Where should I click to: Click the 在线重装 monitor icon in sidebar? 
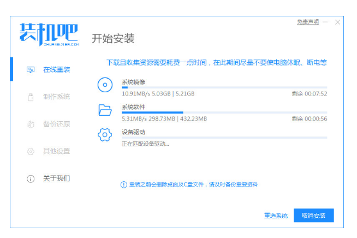click(31, 70)
